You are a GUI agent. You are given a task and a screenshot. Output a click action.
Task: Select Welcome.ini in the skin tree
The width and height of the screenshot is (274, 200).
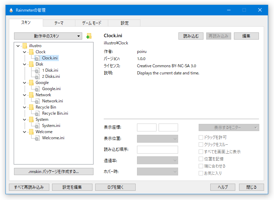tap(53, 138)
